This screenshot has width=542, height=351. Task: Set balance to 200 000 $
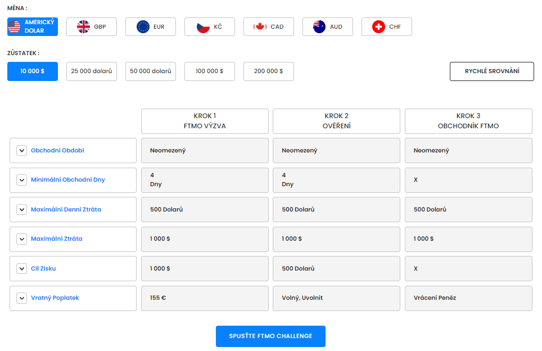tap(269, 71)
